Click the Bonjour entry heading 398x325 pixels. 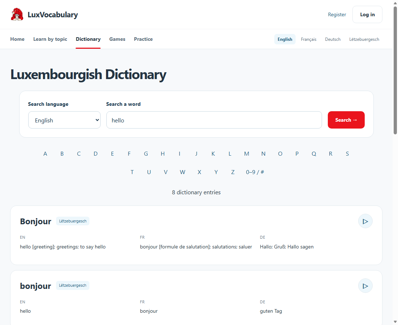(x=35, y=221)
